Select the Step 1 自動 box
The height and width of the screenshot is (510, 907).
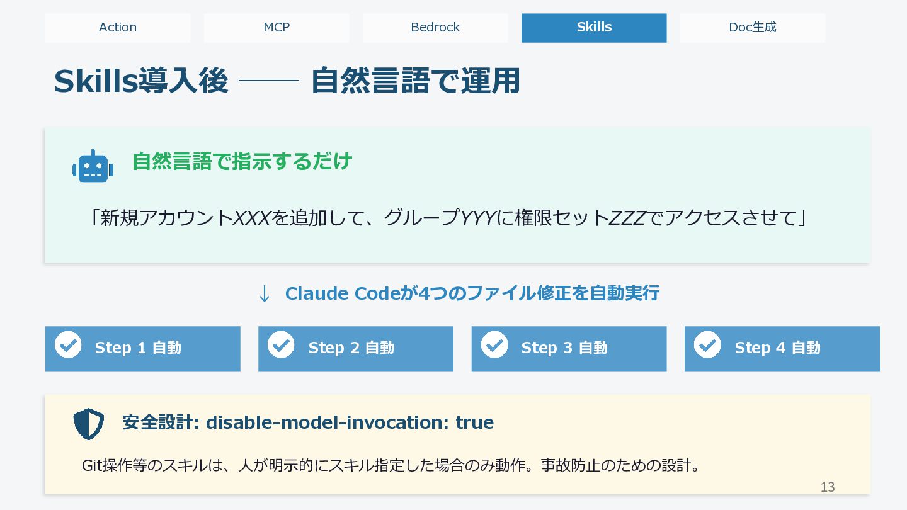(x=143, y=349)
